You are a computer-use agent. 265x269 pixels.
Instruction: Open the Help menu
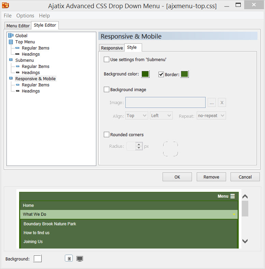pyautogui.click(x=44, y=16)
